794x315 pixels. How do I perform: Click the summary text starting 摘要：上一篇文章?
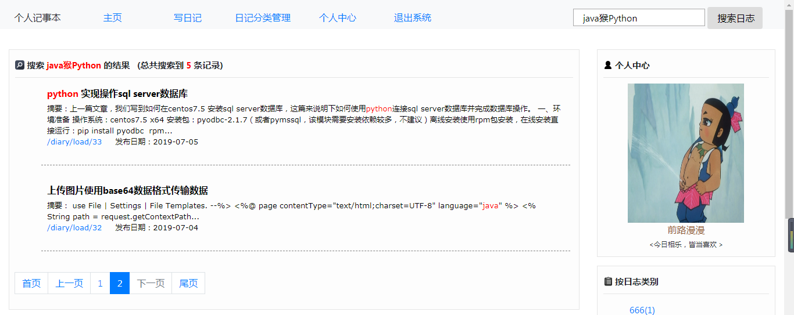[304, 120]
